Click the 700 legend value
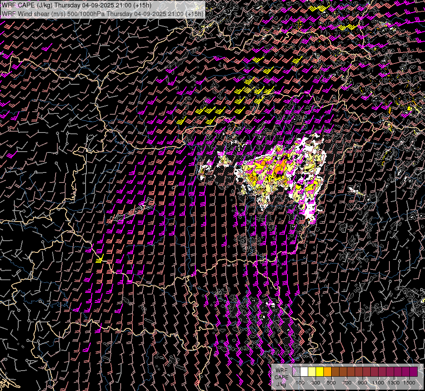 pos(347,383)
